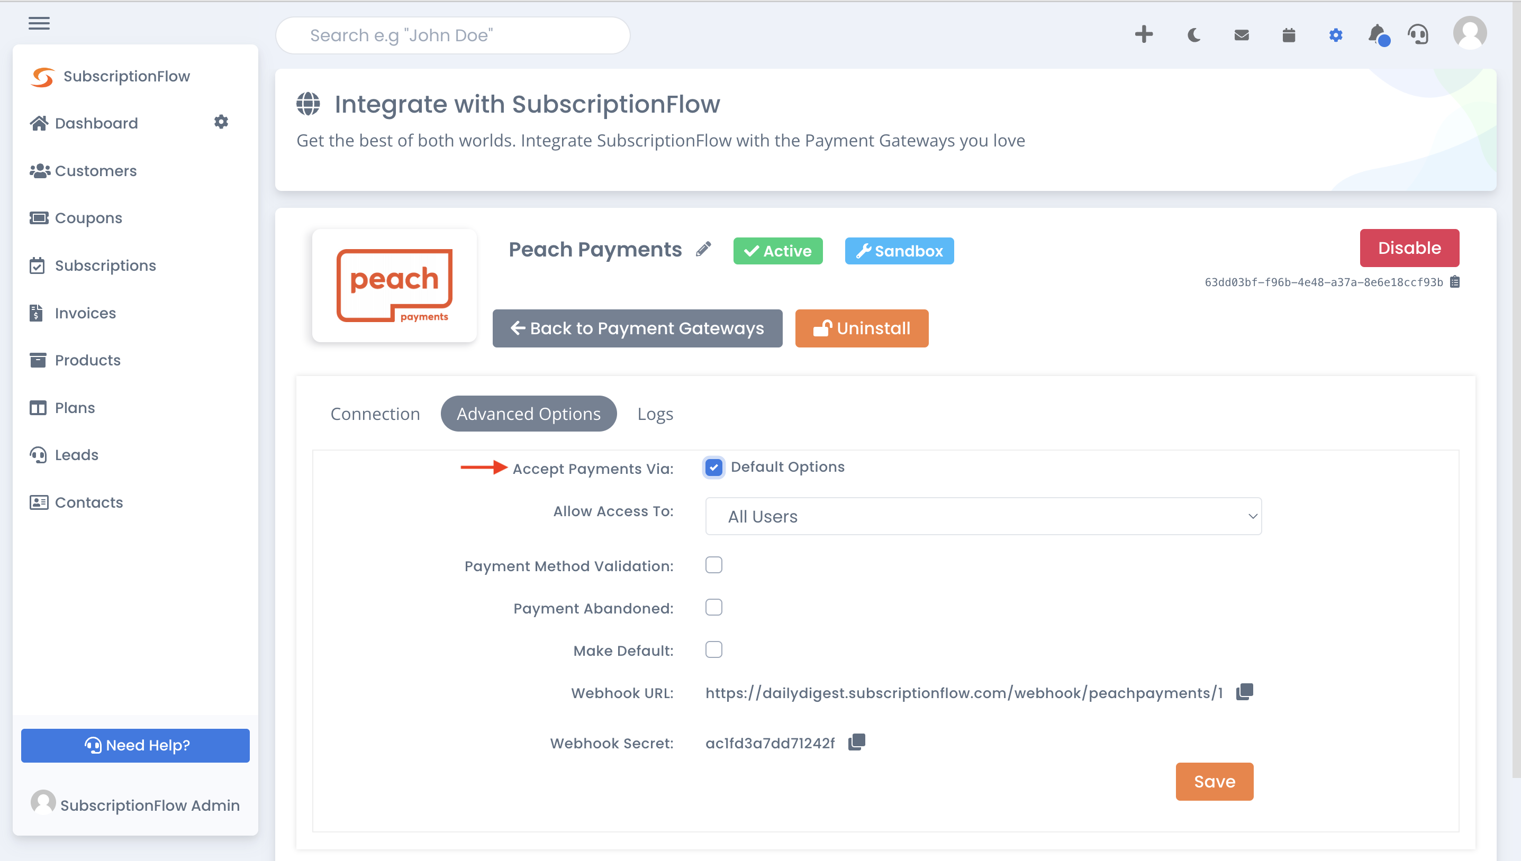The width and height of the screenshot is (1521, 861).
Task: Edit Peach Payments name pencil icon
Action: click(x=703, y=250)
